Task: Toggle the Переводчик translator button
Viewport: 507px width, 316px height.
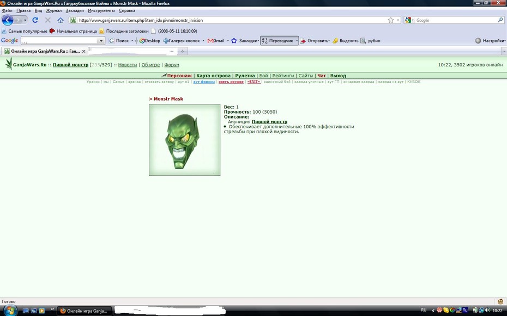Action: pos(277,41)
